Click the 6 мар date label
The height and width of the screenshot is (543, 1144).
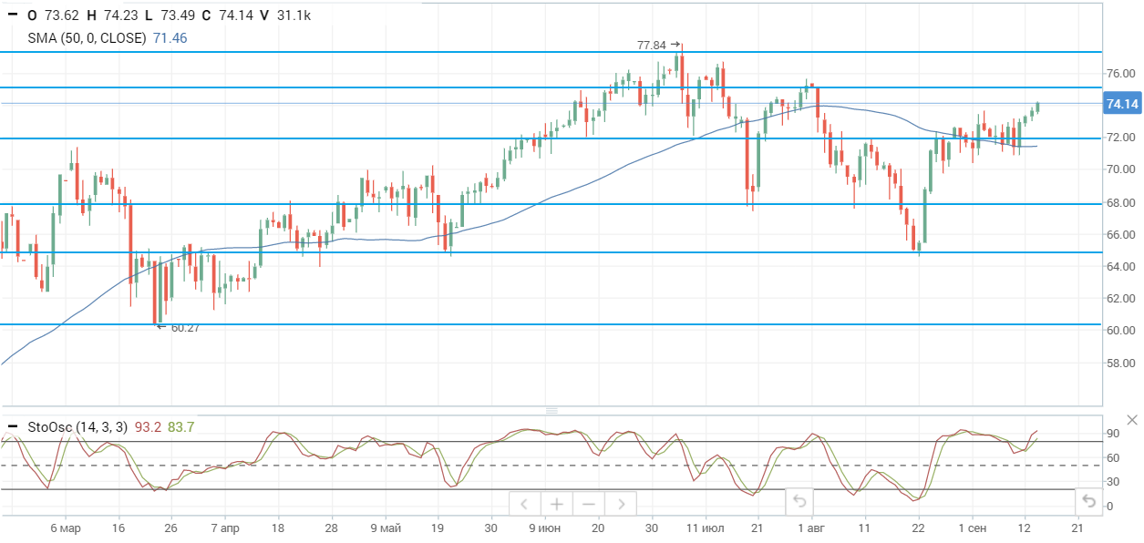click(66, 528)
